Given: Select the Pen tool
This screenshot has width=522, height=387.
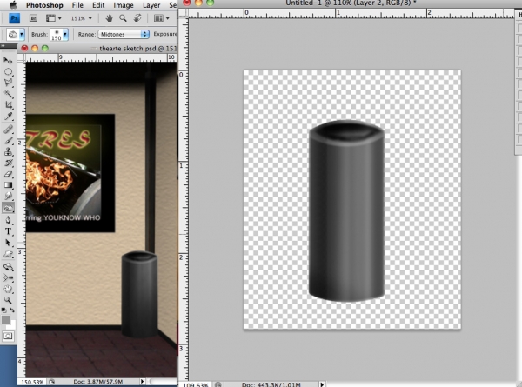Looking at the screenshot, I should [8, 220].
